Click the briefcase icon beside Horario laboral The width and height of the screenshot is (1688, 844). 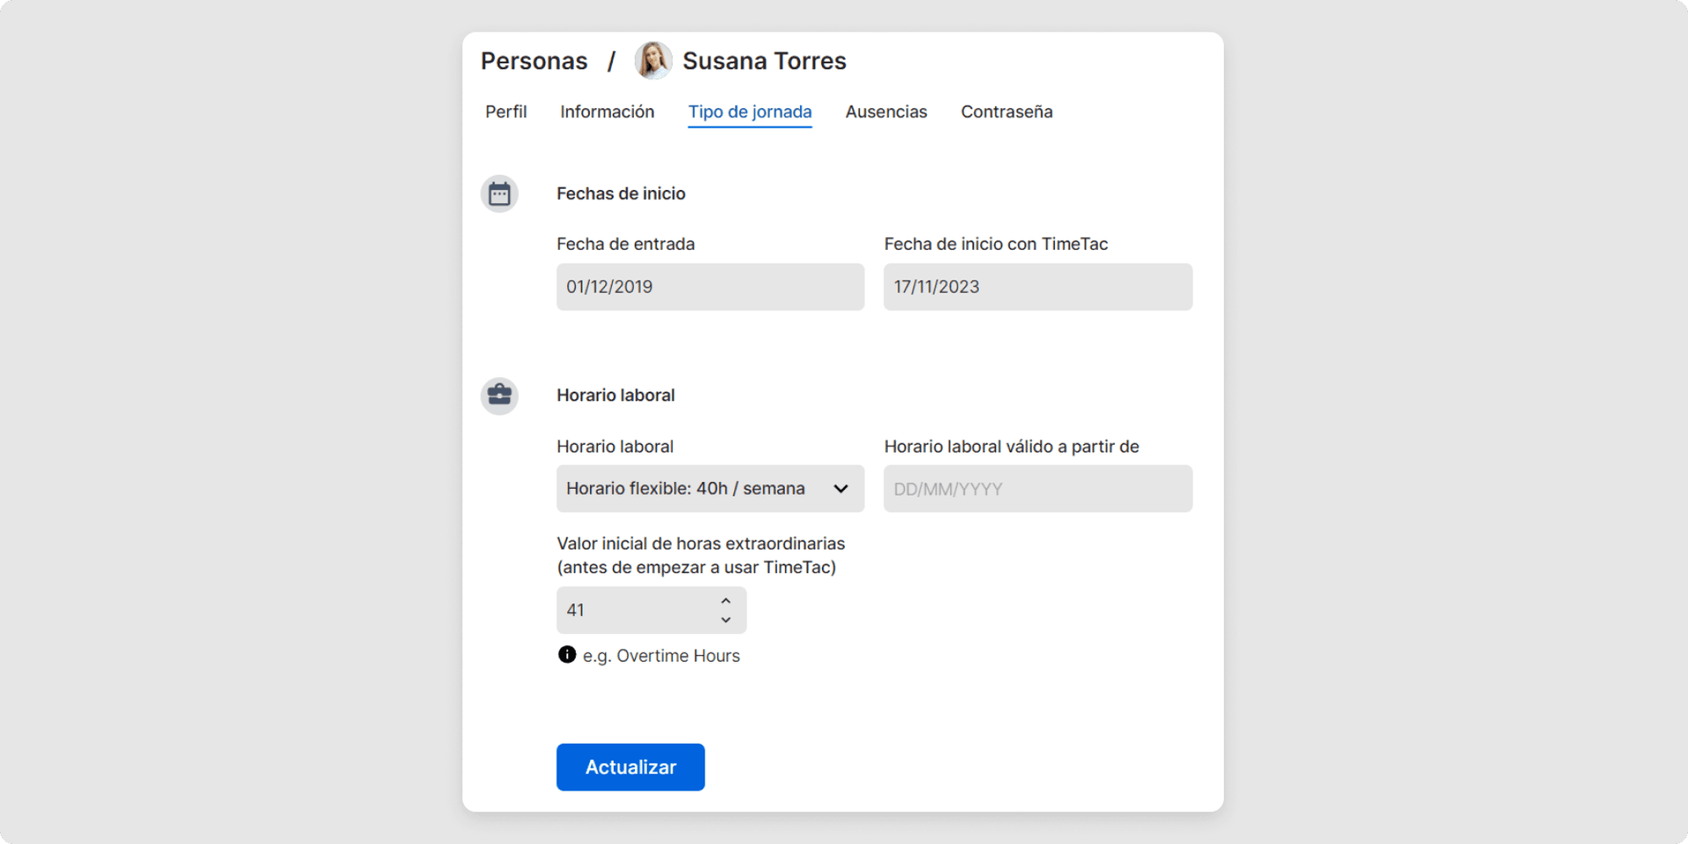click(498, 396)
